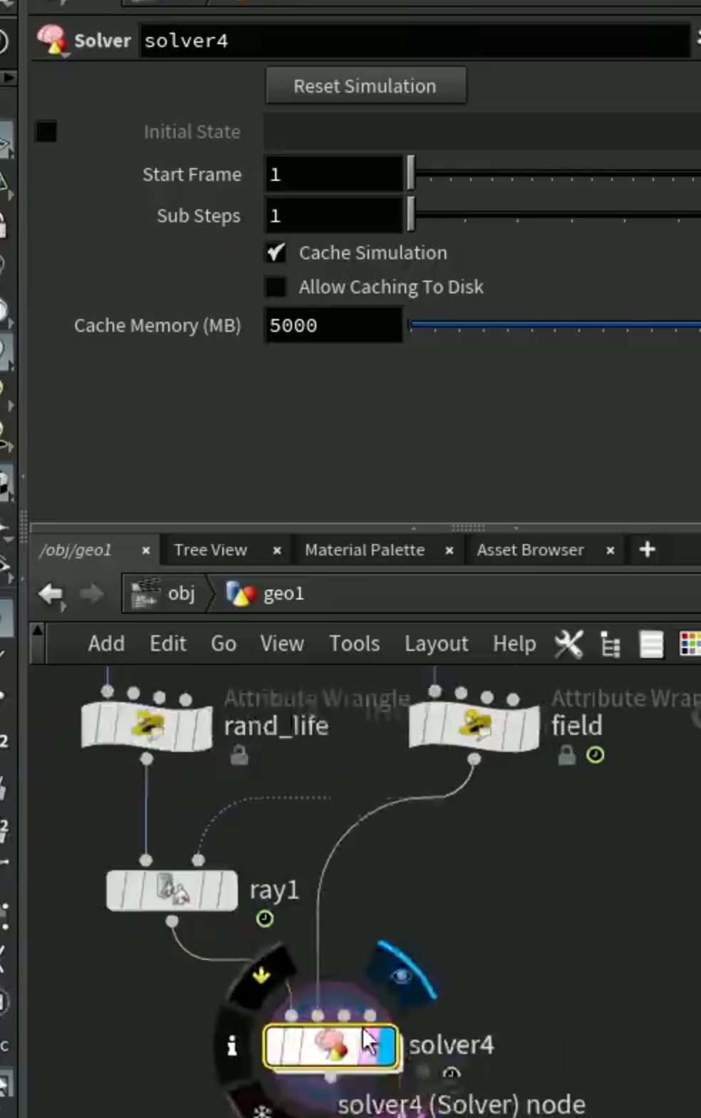Click the Start Frame slider handle
Screen dimensions: 701x1118
pyautogui.click(x=411, y=173)
